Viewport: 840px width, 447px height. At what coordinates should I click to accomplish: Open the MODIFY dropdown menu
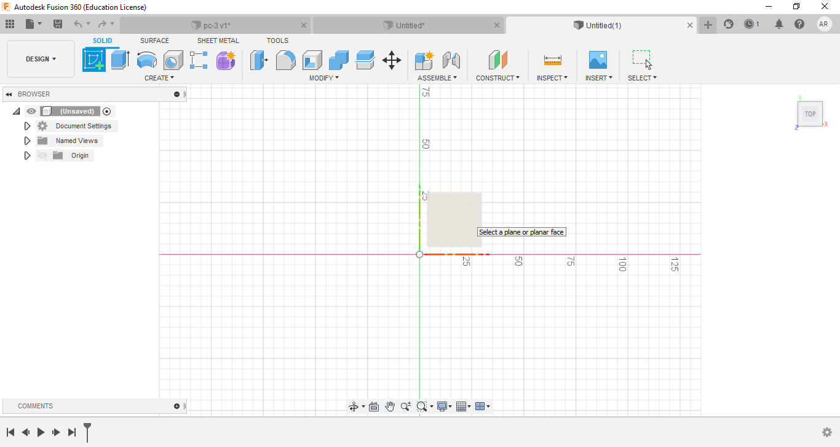tap(324, 78)
